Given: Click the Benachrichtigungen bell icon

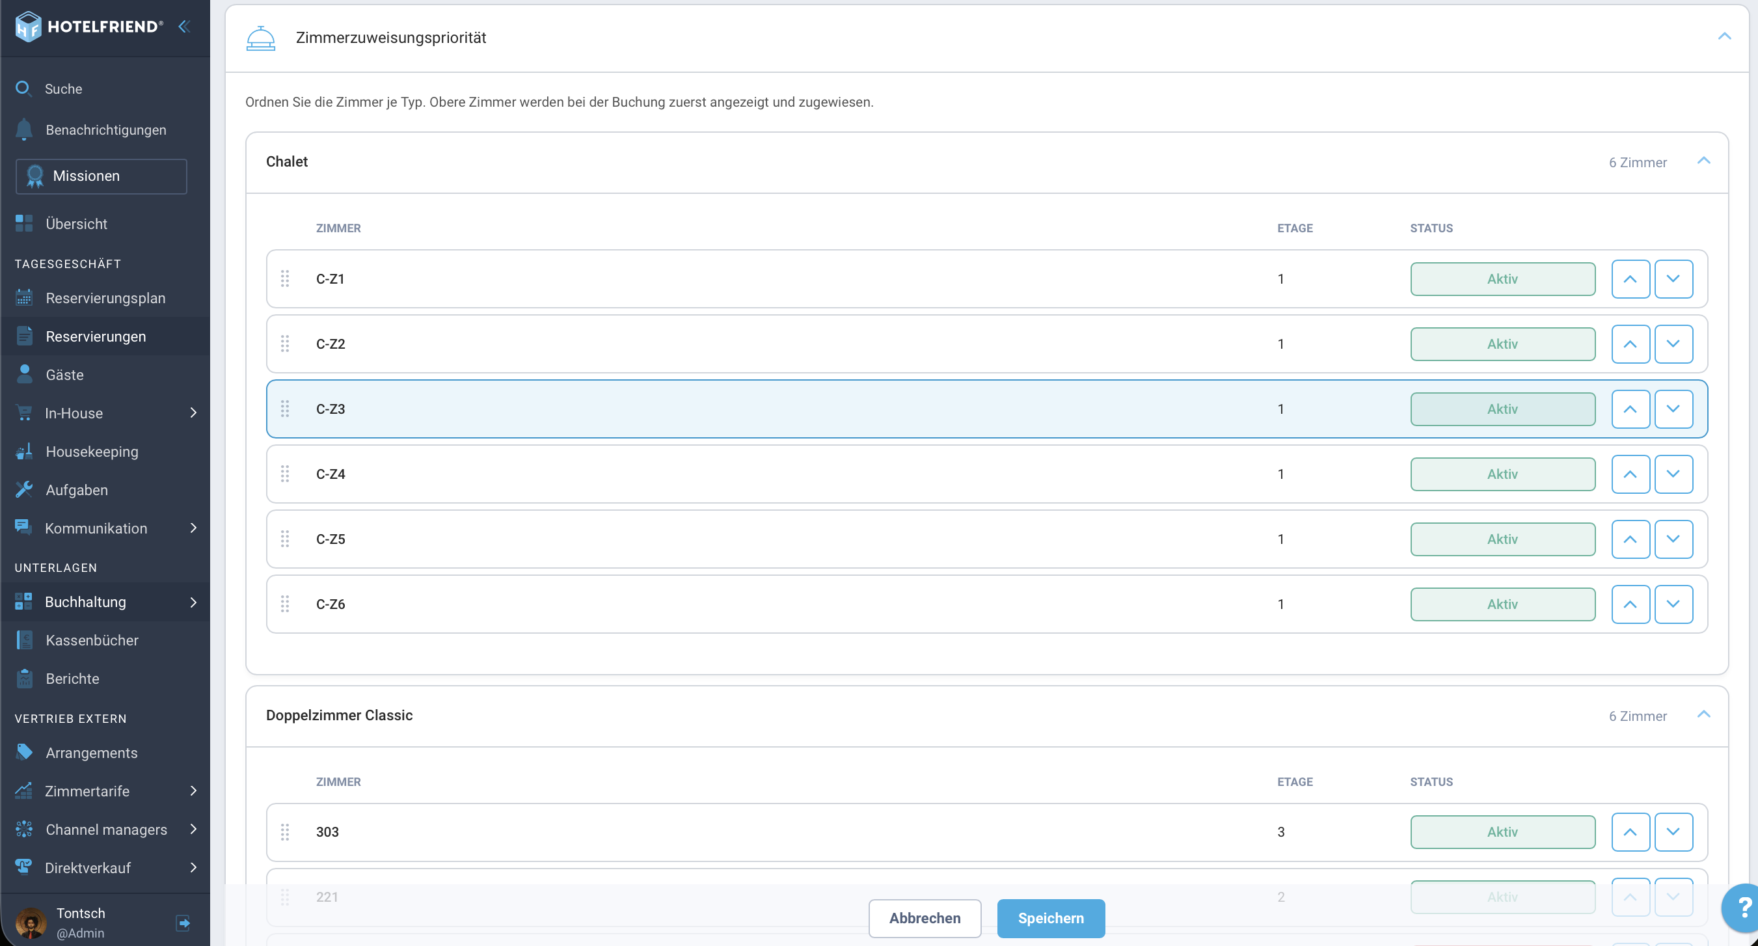Looking at the screenshot, I should pyautogui.click(x=24, y=129).
